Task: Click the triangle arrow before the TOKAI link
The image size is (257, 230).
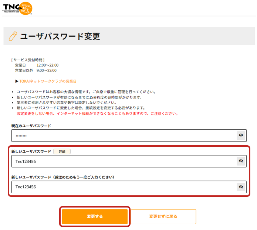Action: point(17,81)
